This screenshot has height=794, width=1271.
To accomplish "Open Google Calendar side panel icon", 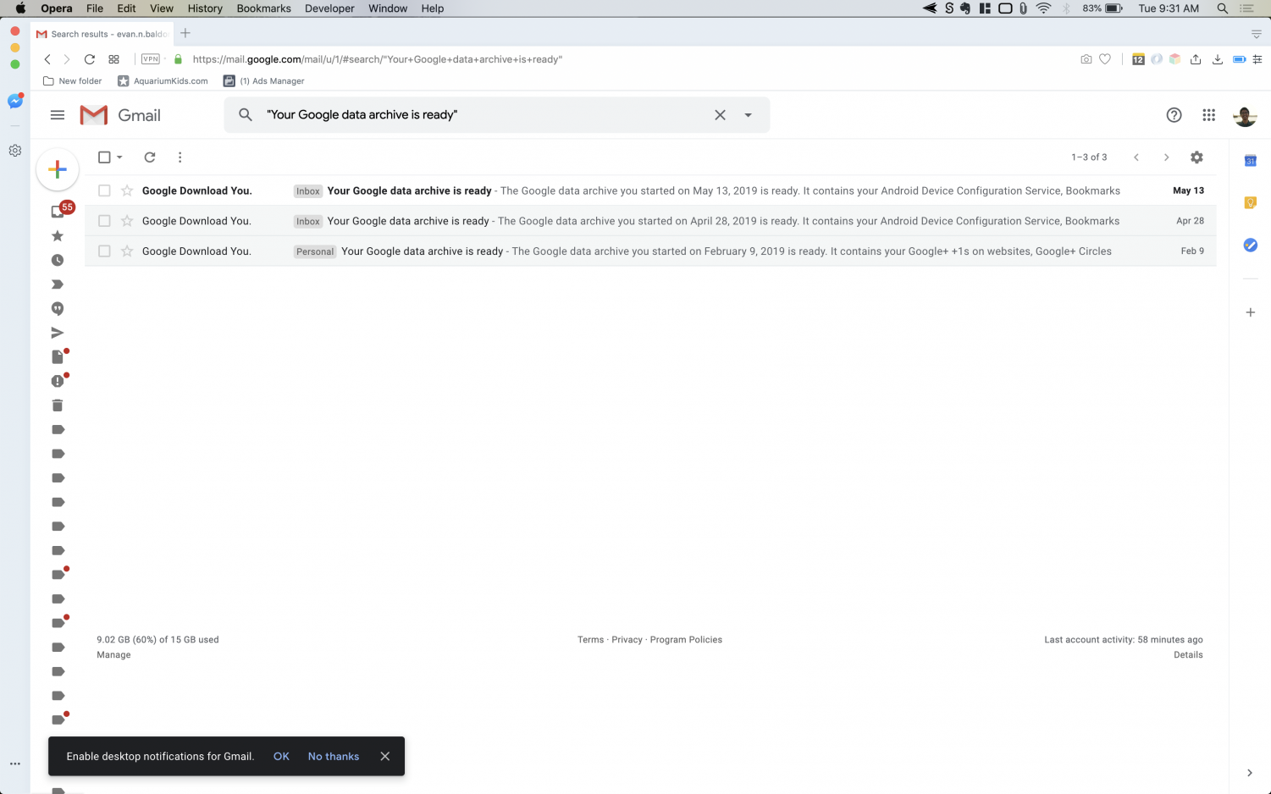I will coord(1250,161).
